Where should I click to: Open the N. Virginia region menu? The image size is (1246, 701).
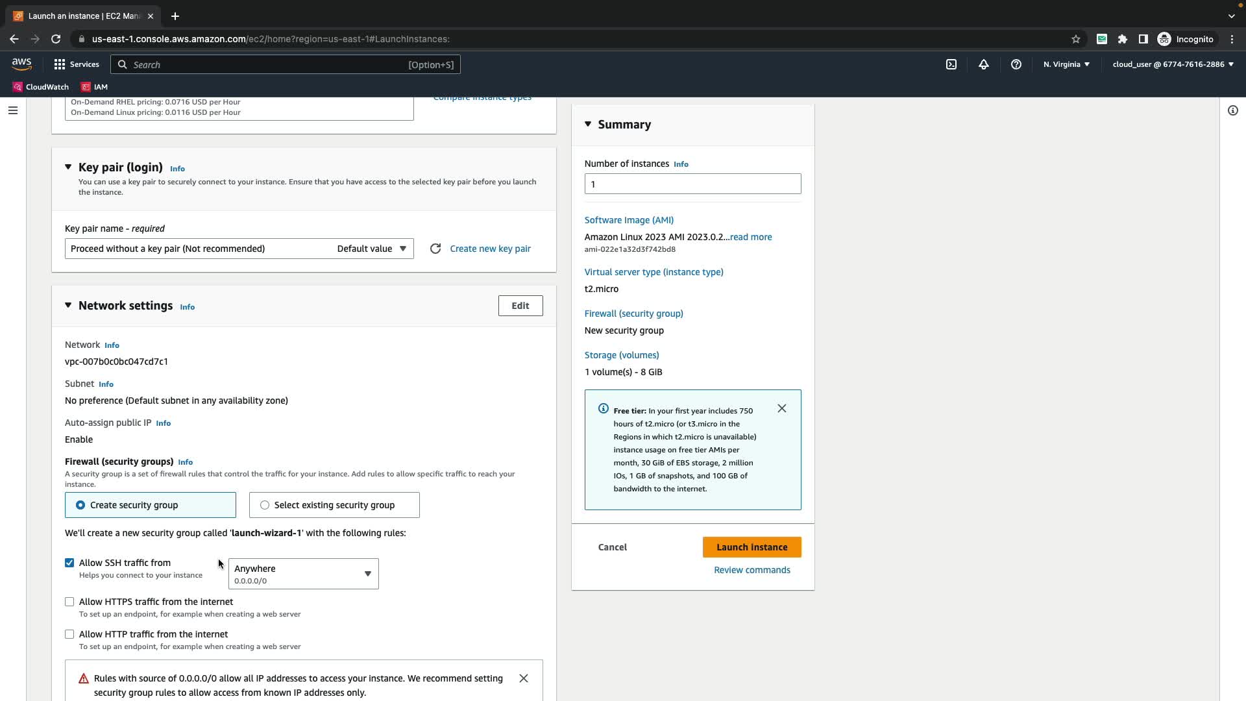pyautogui.click(x=1066, y=64)
